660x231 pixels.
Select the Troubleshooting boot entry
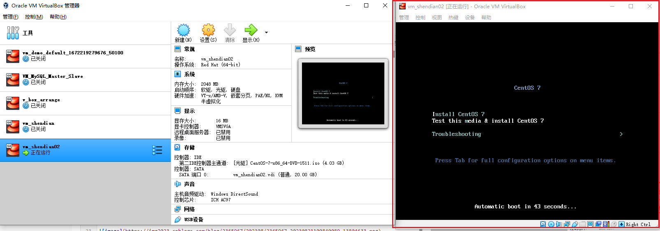tap(456, 134)
